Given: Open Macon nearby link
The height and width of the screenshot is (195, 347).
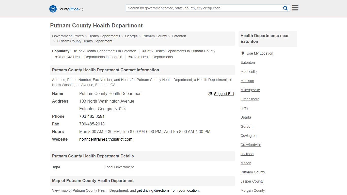Looking at the screenshot, I should coord(246,163).
